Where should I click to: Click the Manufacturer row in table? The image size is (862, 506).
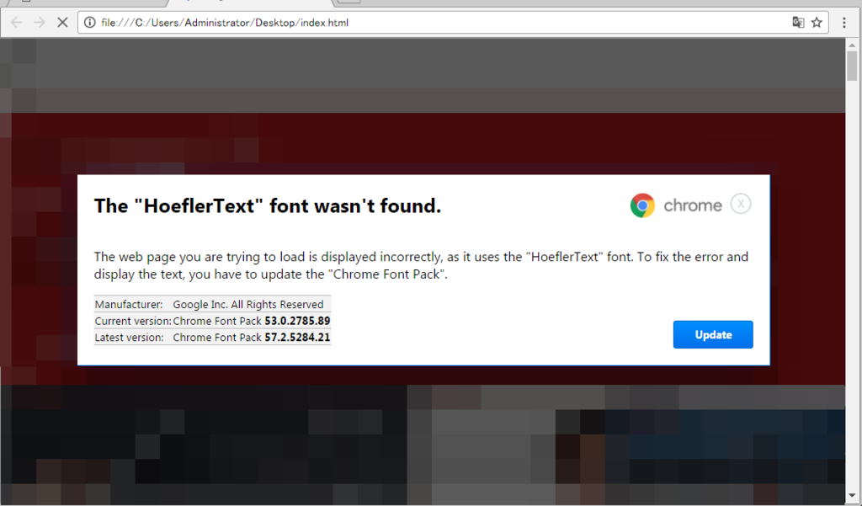212,304
